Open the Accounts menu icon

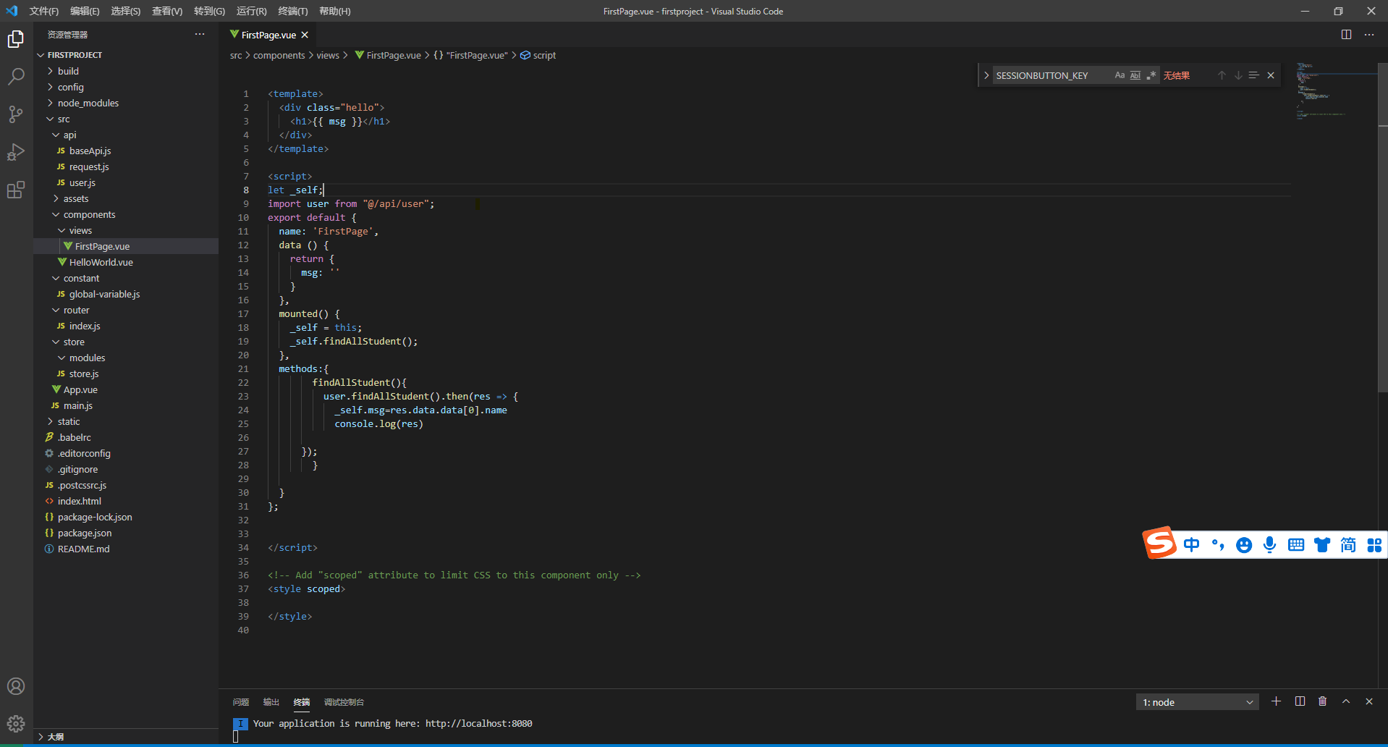point(16,686)
